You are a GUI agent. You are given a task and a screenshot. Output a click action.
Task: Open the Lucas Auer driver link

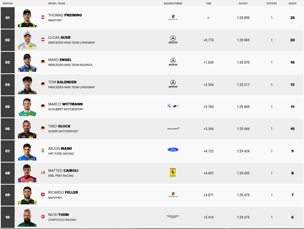coord(59,37)
